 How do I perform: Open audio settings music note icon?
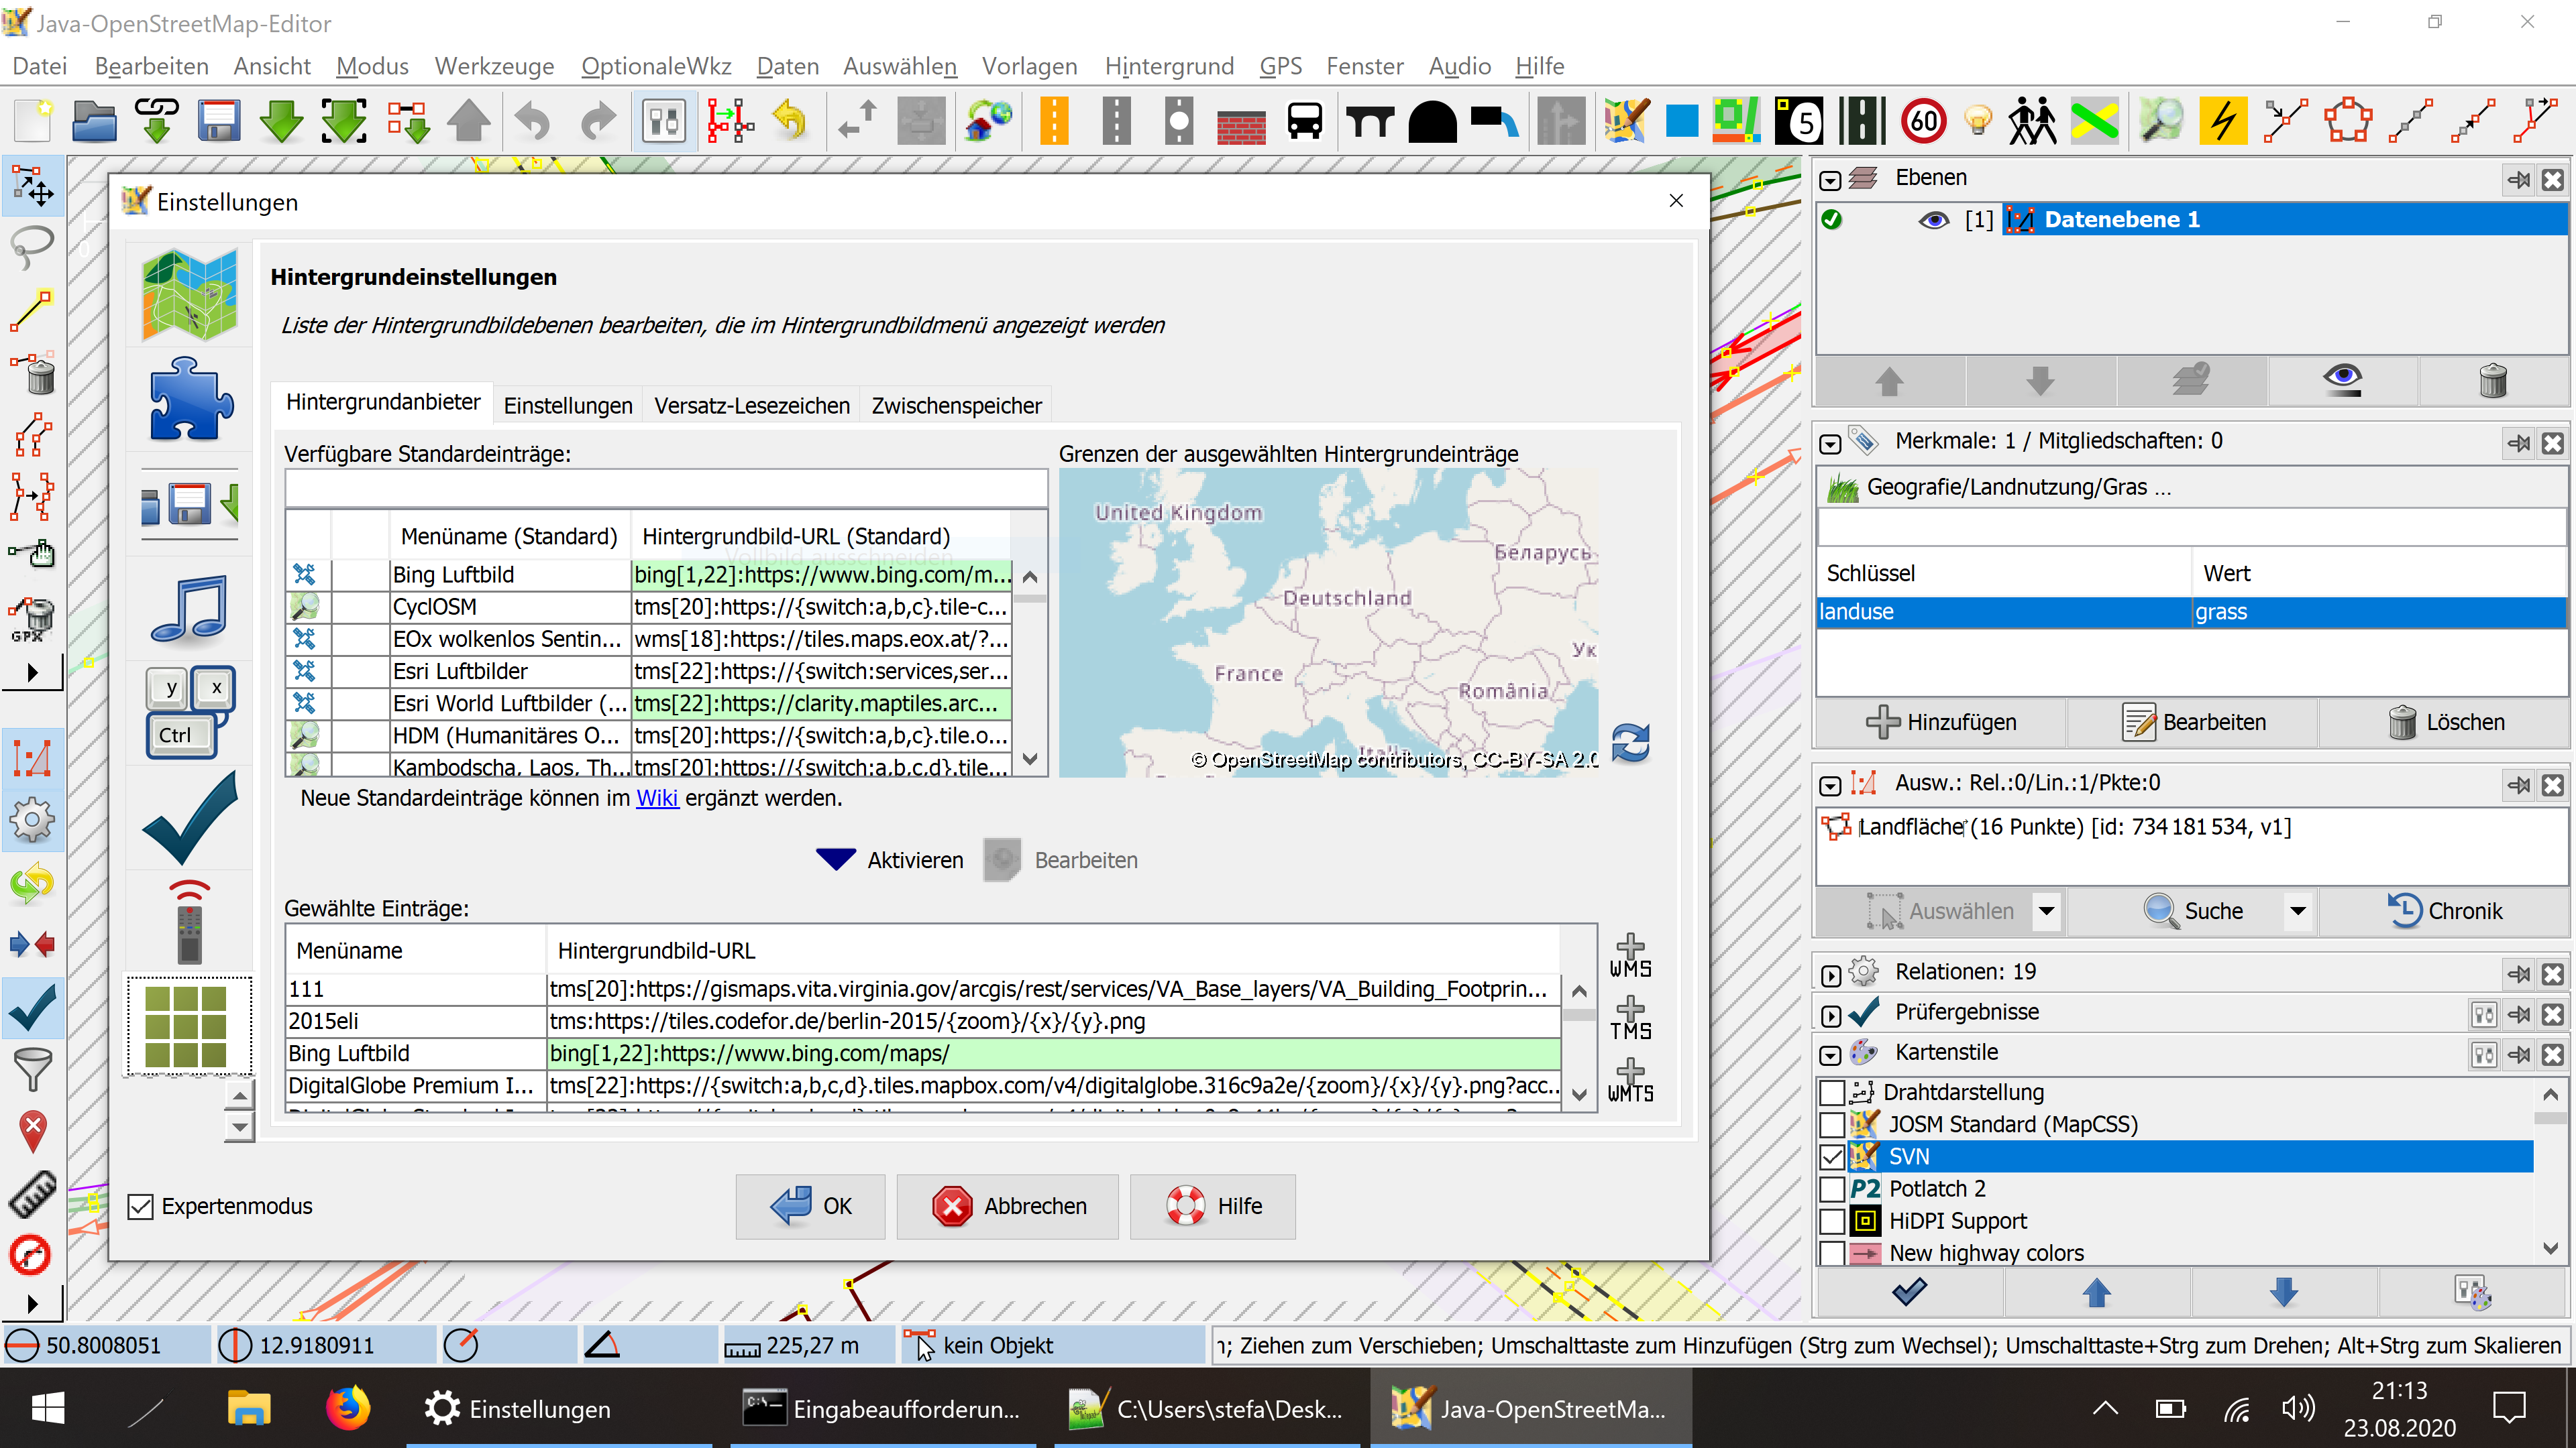[x=189, y=609]
